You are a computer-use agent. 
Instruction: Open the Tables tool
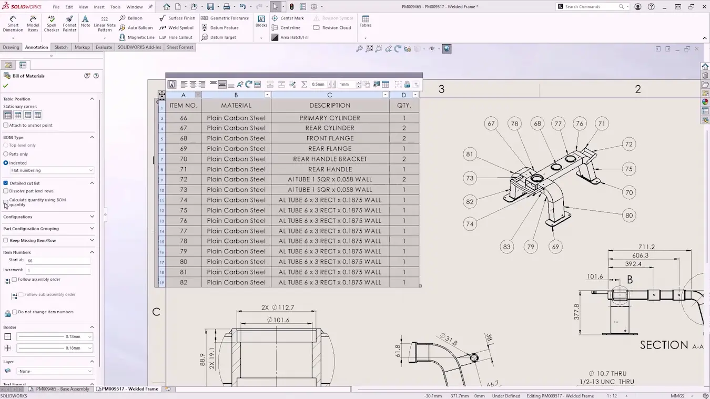366,22
